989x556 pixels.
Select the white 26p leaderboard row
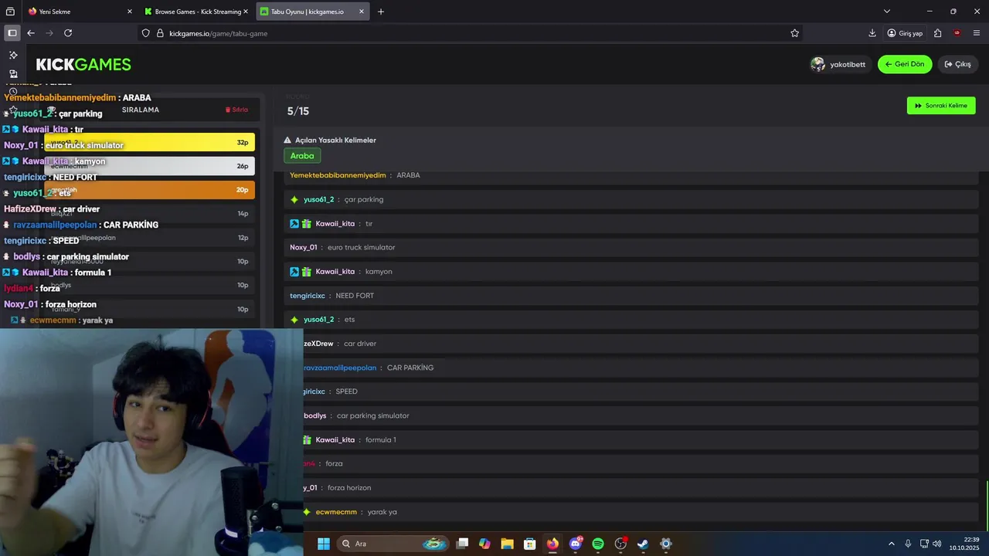point(149,166)
